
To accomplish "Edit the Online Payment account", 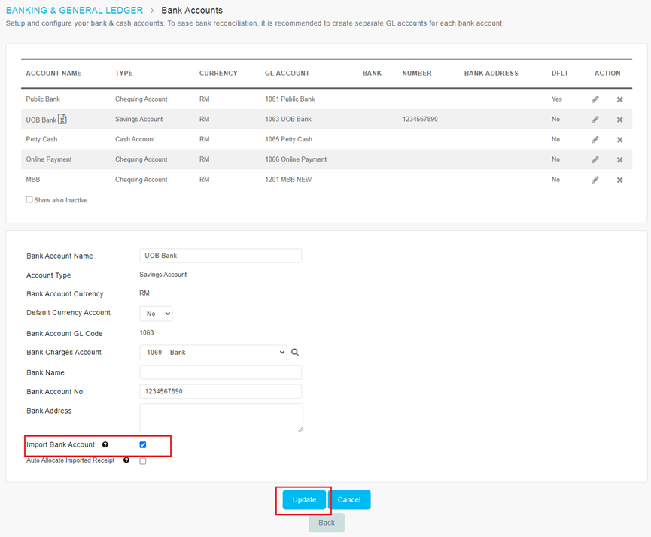I will click(595, 160).
